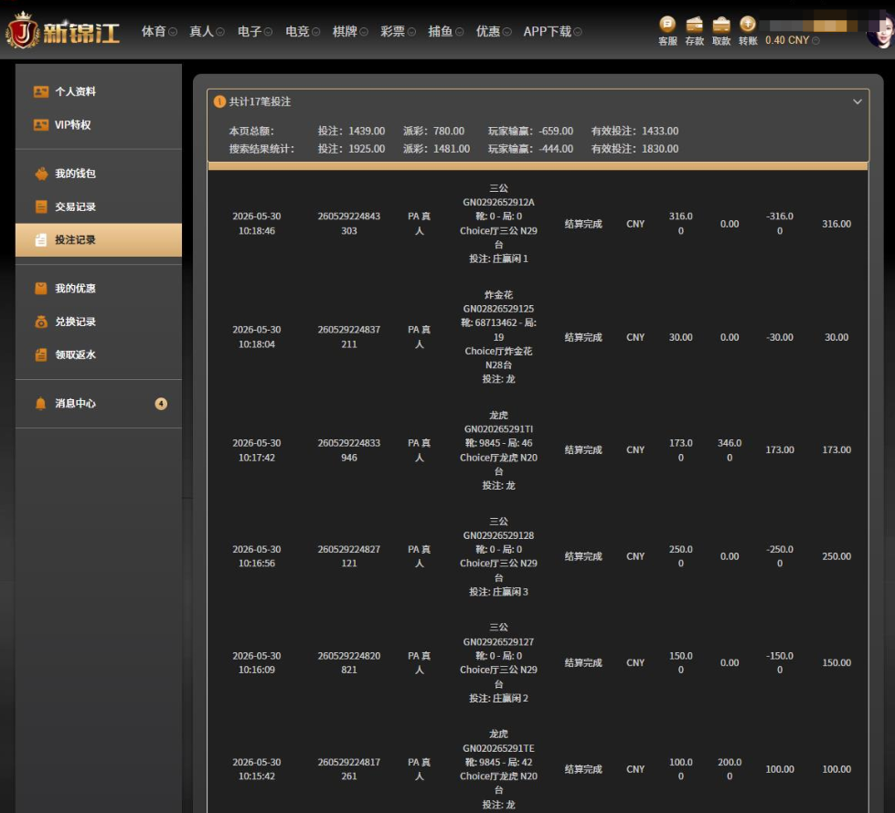Click the -30.00 win/loss value
The image size is (895, 813).
pos(780,337)
